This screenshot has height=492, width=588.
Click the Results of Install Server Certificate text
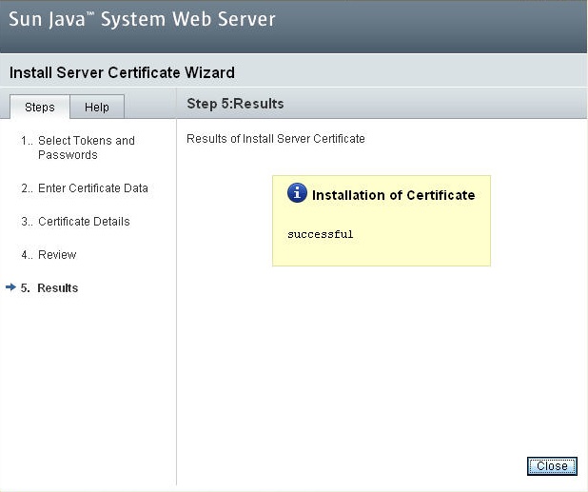coord(275,139)
